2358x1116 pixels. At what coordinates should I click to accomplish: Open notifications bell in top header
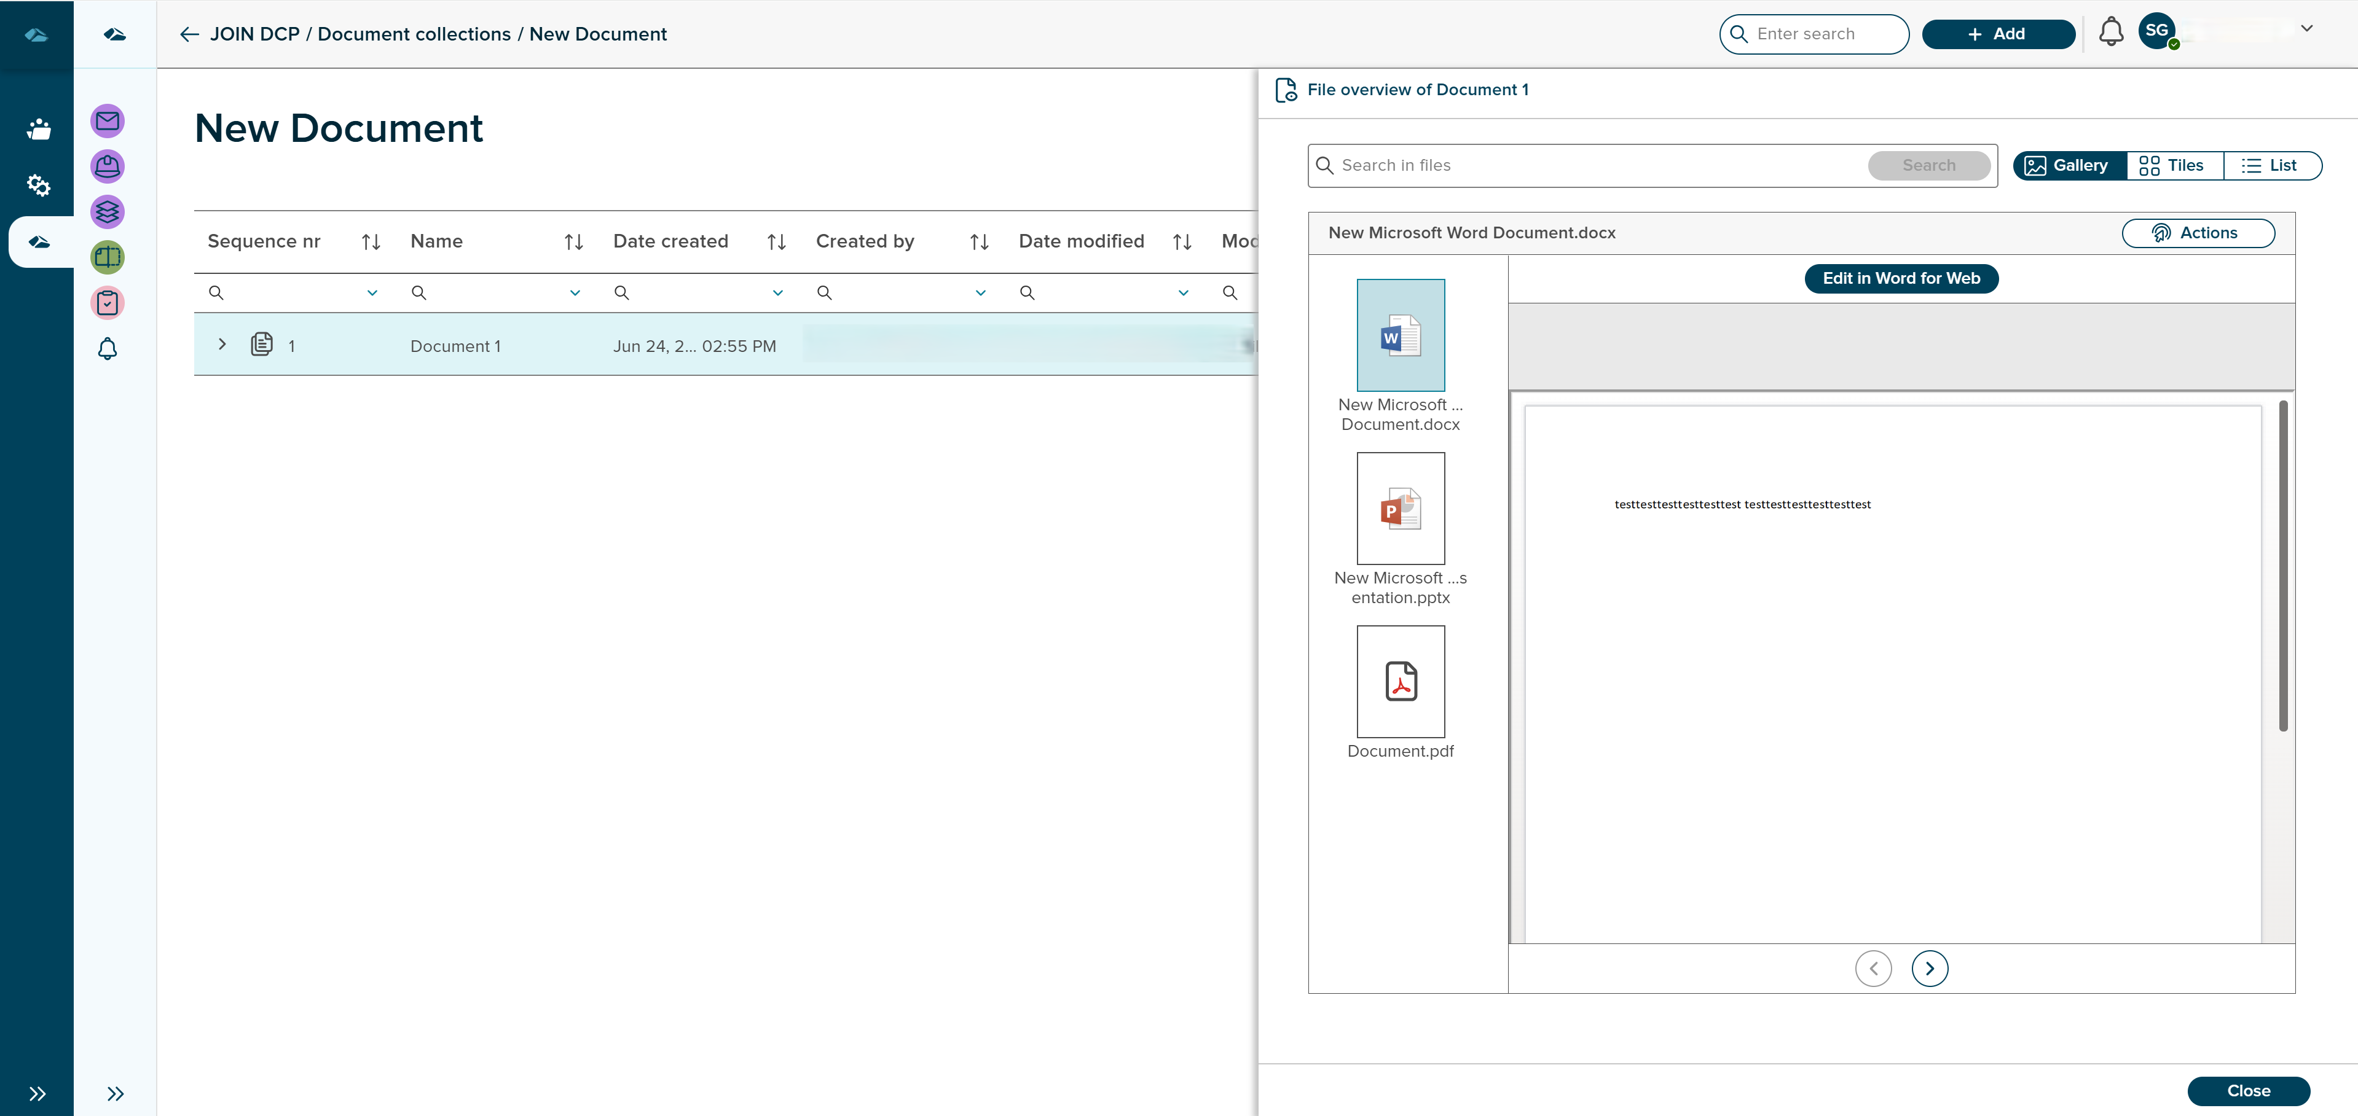point(2111,33)
